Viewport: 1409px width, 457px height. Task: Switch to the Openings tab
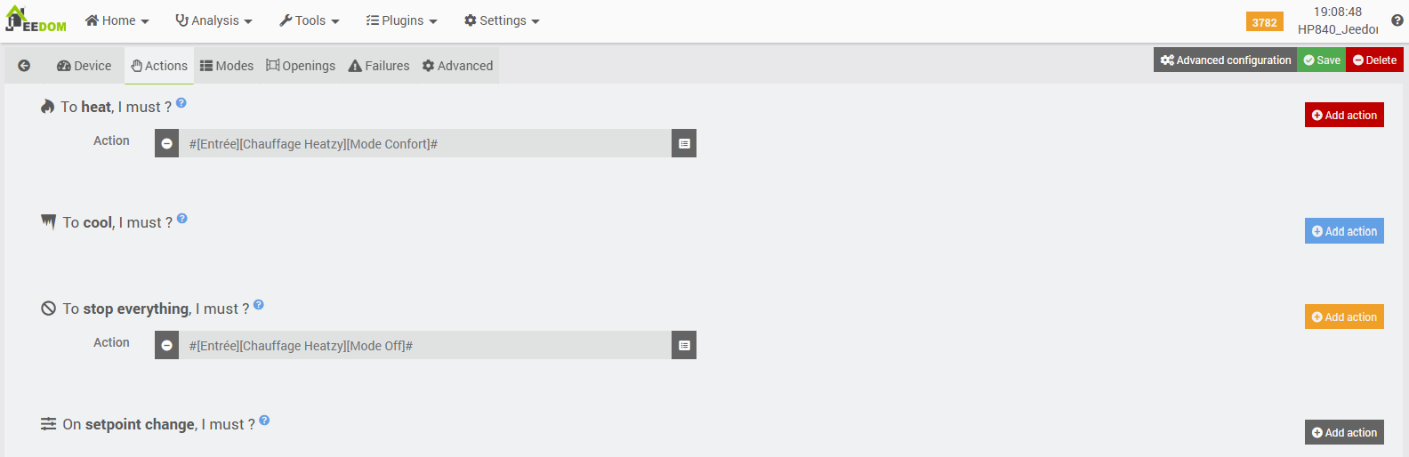pos(301,66)
